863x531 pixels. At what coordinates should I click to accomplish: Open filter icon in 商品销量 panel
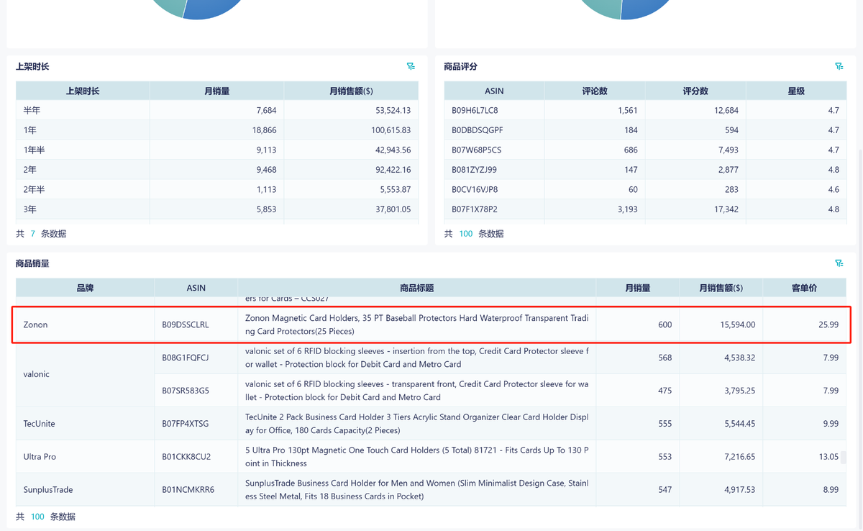click(x=839, y=263)
